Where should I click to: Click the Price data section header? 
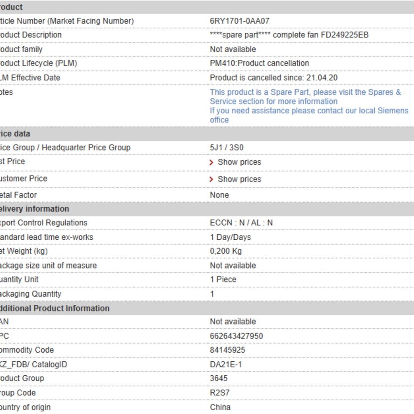207,134
